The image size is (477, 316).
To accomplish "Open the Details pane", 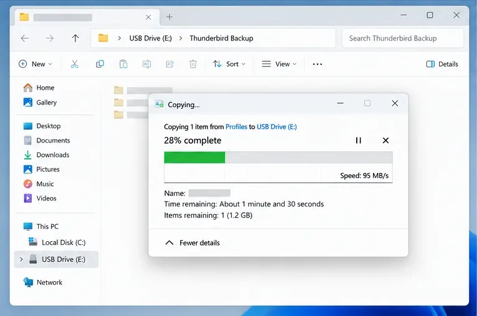I will point(442,64).
